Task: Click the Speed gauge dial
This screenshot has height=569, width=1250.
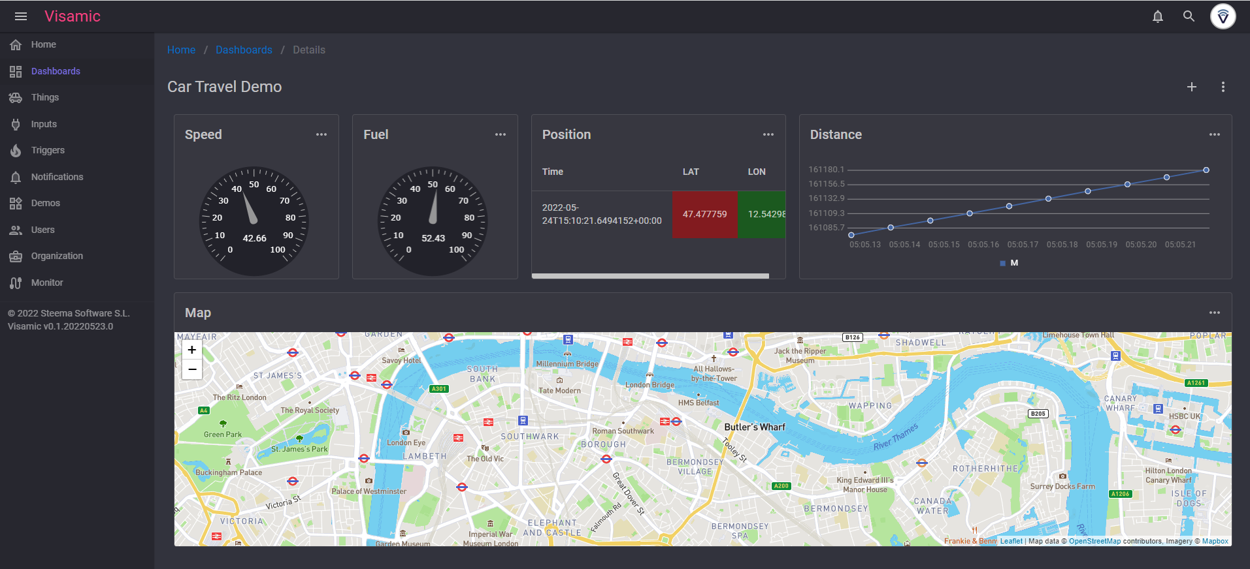Action: [254, 221]
